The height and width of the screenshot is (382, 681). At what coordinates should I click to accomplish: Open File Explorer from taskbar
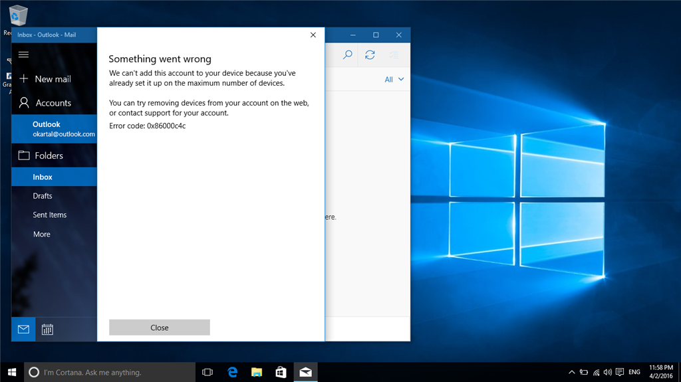[x=257, y=372]
